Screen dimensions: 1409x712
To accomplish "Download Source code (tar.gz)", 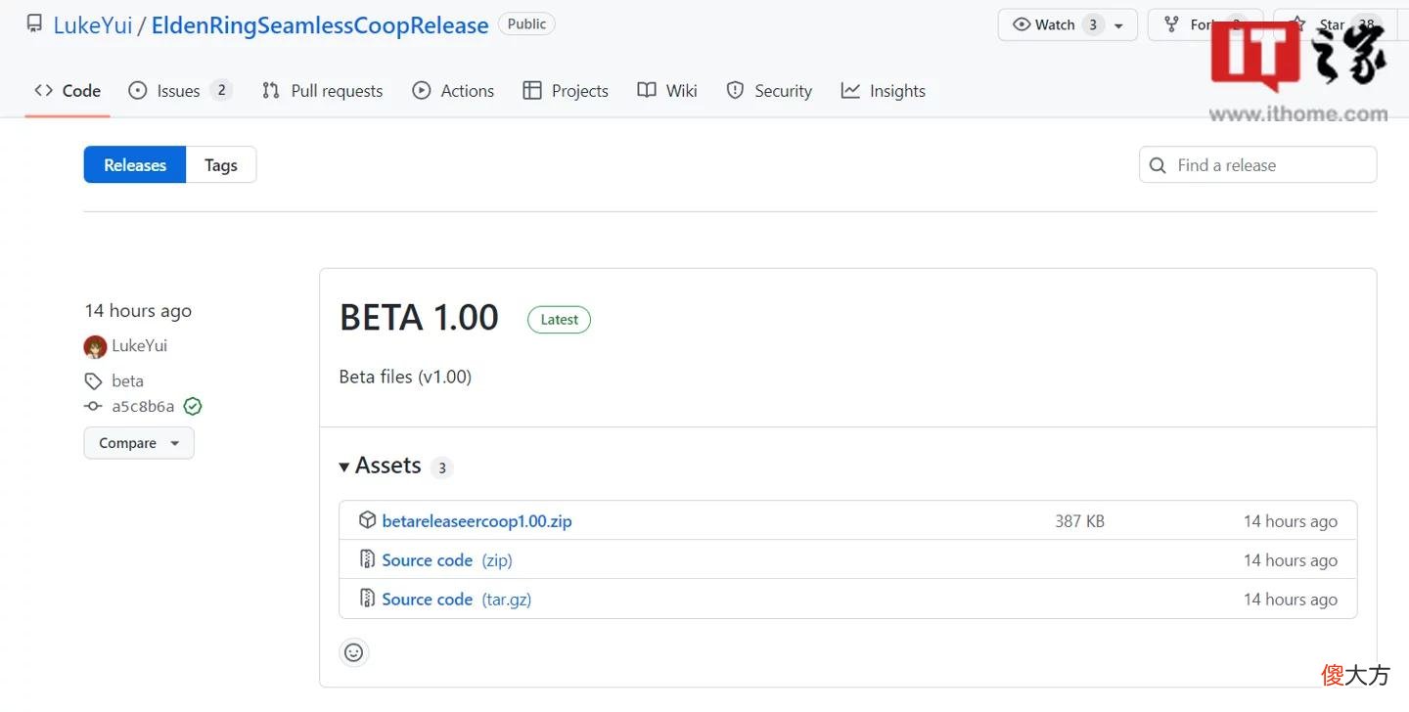I will pos(456,600).
